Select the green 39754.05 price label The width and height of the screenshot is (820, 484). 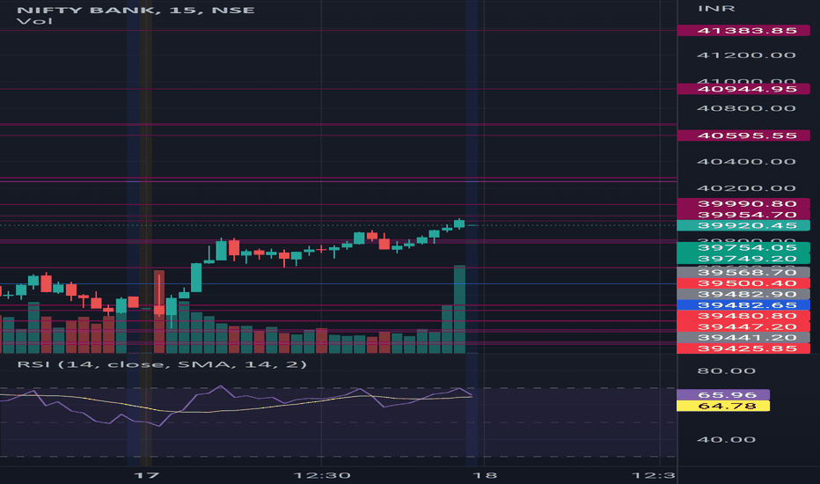pyautogui.click(x=743, y=247)
